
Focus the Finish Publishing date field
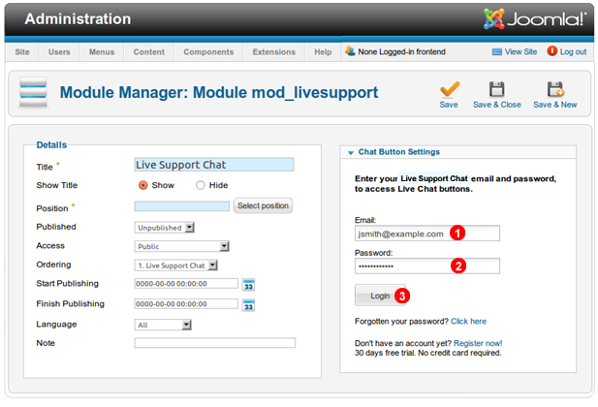186,304
